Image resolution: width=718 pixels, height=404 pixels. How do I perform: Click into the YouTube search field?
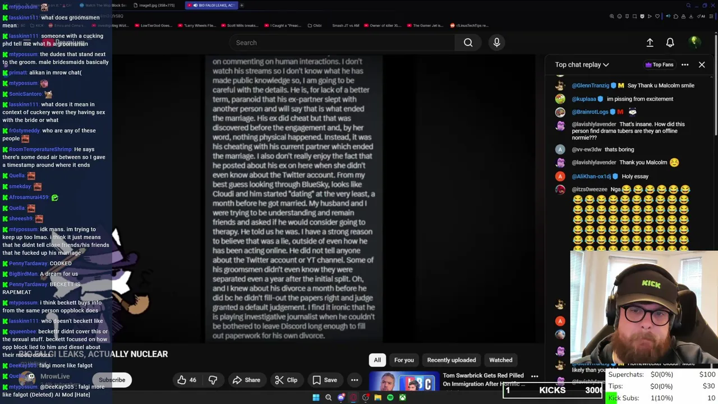[x=342, y=43]
